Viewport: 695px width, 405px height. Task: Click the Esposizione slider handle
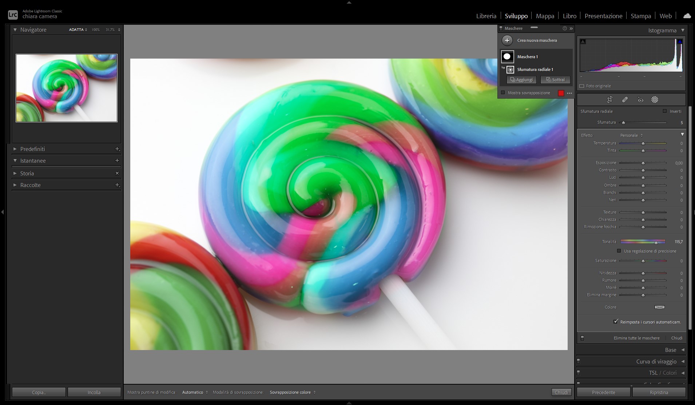643,163
